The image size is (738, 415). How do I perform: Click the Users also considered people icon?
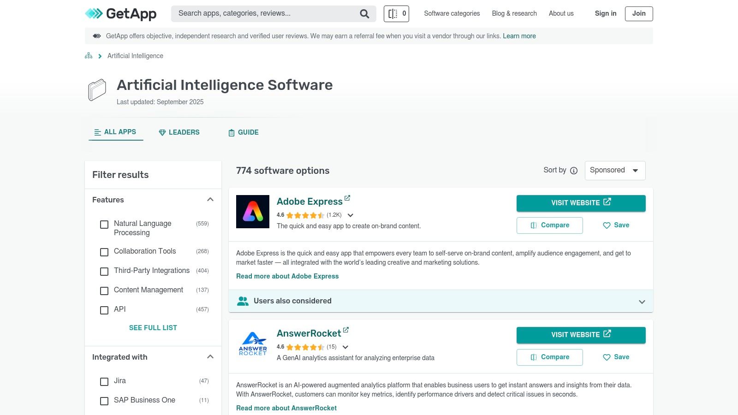(243, 301)
